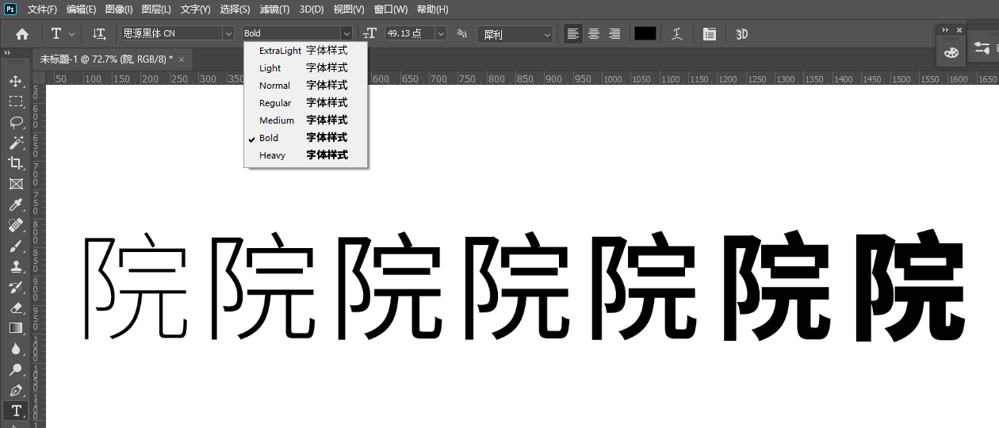The height and width of the screenshot is (428, 999).
Task: Open the 窗口(W) menu
Action: pos(390,10)
